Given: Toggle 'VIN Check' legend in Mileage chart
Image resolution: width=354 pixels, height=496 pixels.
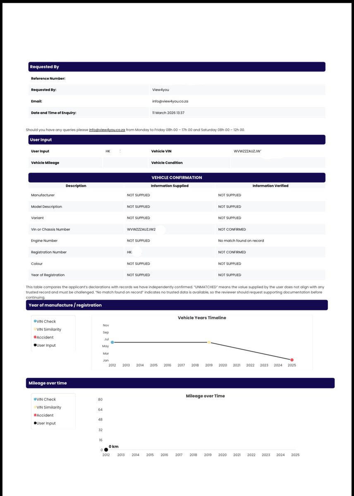Looking at the screenshot, I should pyautogui.click(x=45, y=400).
